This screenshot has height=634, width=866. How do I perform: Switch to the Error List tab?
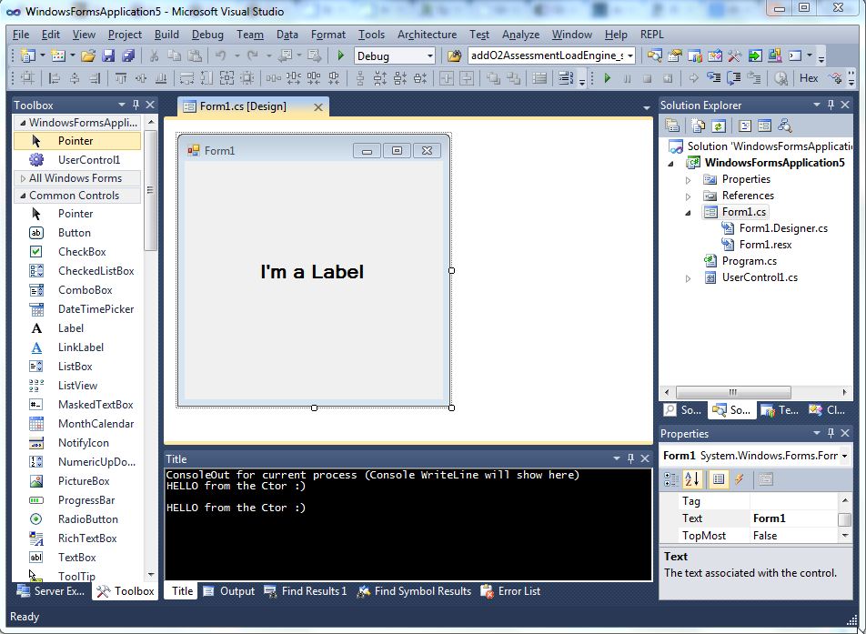pyautogui.click(x=510, y=591)
